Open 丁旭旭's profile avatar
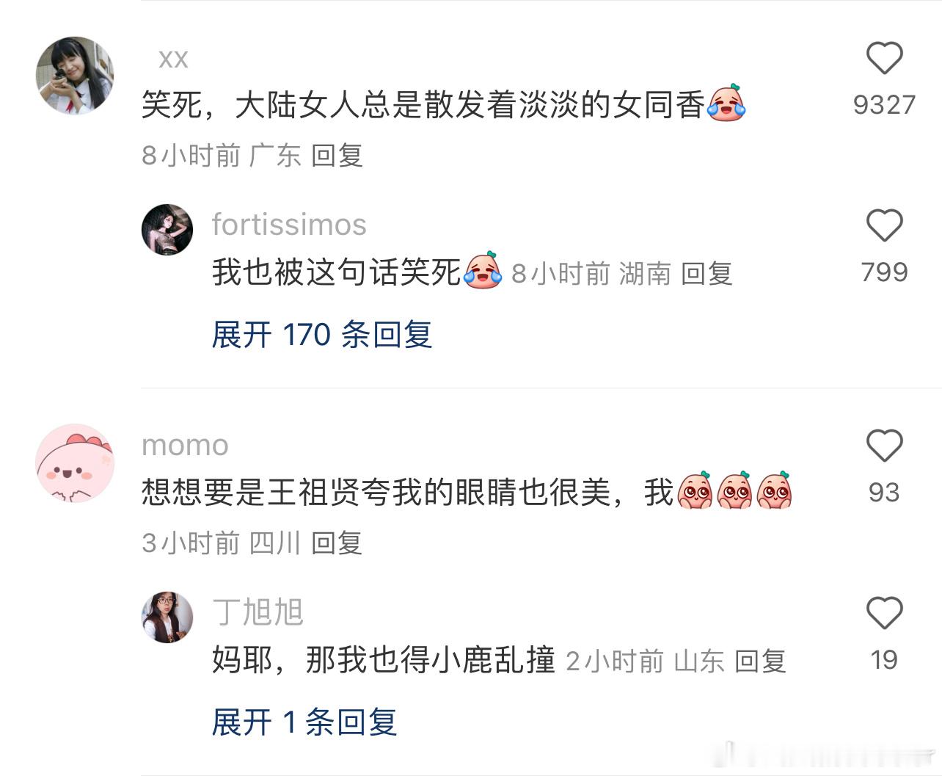Image resolution: width=942 pixels, height=776 pixels. point(167,617)
